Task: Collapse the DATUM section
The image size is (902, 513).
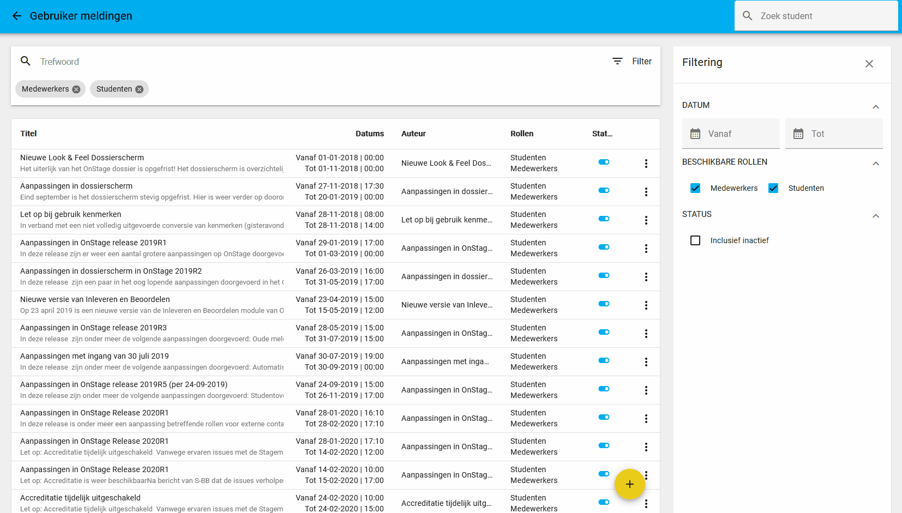Action: point(876,107)
